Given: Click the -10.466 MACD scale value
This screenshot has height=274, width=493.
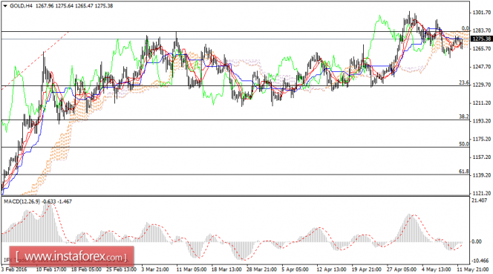Looking at the screenshot, I should click(x=480, y=261).
